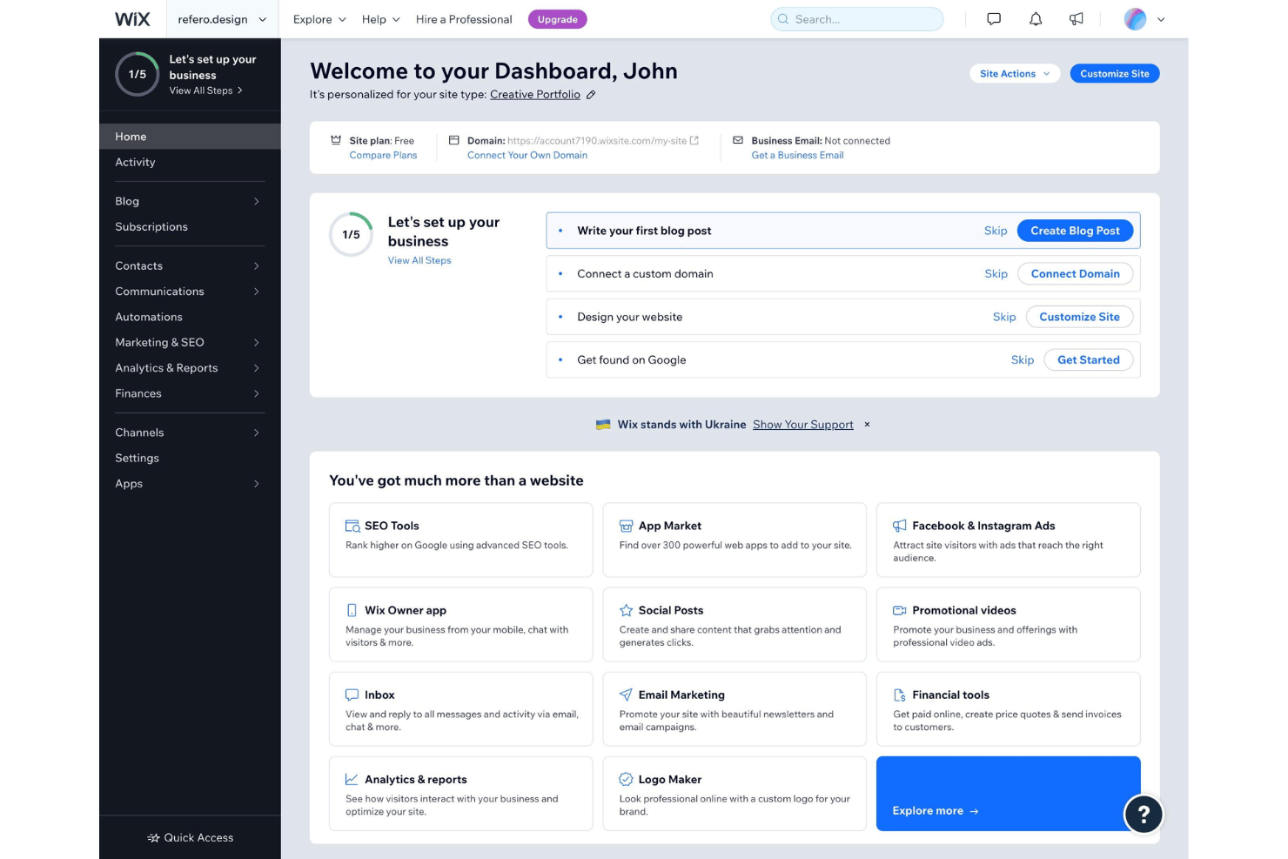Expand the profile menu chevron

tap(1161, 19)
